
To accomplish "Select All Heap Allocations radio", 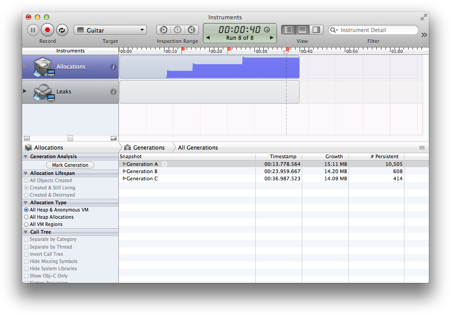I will pyautogui.click(x=27, y=217).
